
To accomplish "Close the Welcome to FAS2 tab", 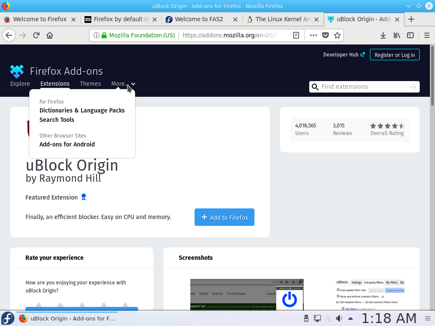I will coord(235,20).
